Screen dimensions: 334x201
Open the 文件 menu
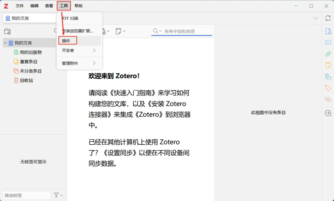19,6
